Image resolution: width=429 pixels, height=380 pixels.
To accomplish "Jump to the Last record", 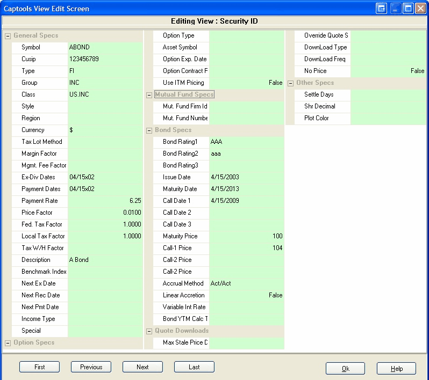I will click(x=194, y=367).
